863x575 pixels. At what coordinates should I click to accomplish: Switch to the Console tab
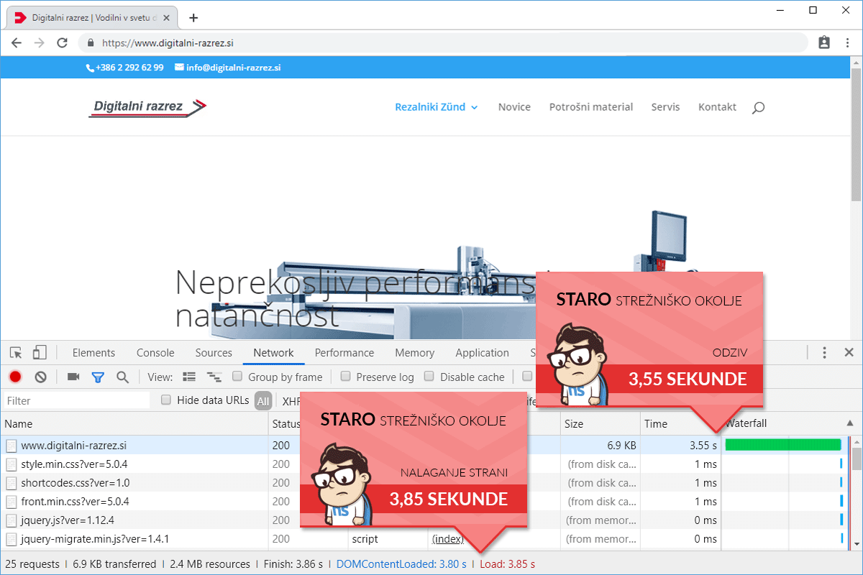tap(155, 353)
